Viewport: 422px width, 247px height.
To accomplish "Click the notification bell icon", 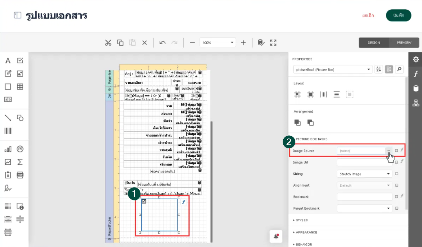I will click(276, 237).
